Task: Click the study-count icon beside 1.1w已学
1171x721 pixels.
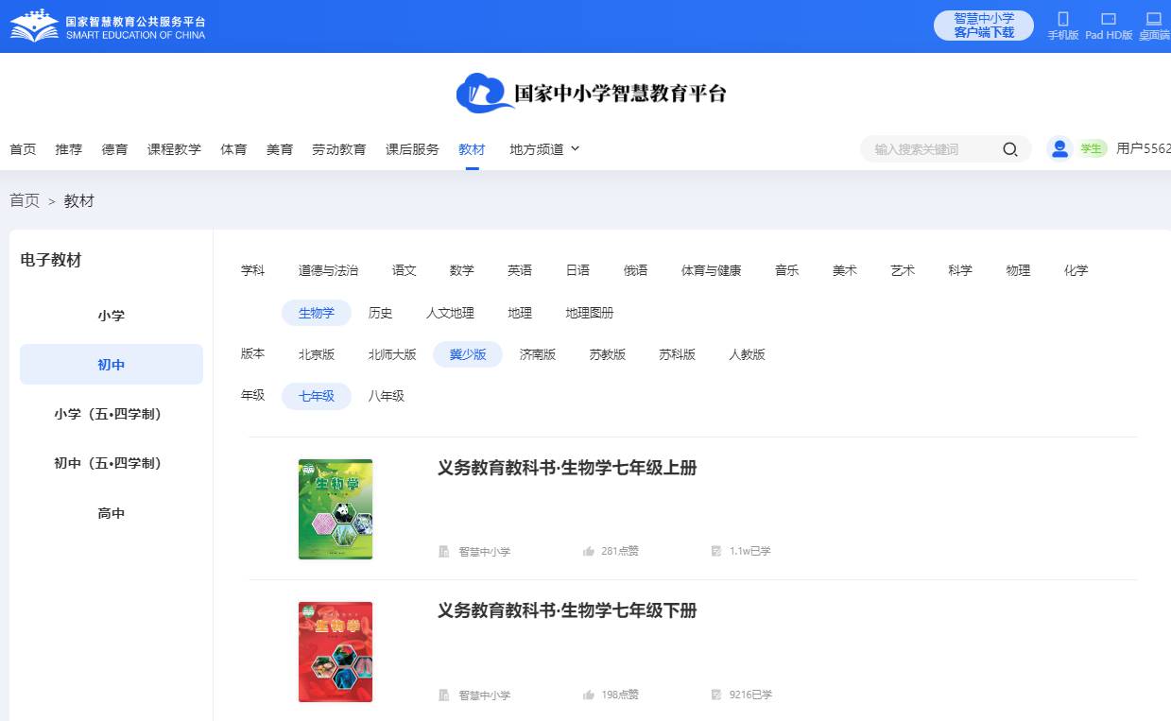Action: (716, 551)
